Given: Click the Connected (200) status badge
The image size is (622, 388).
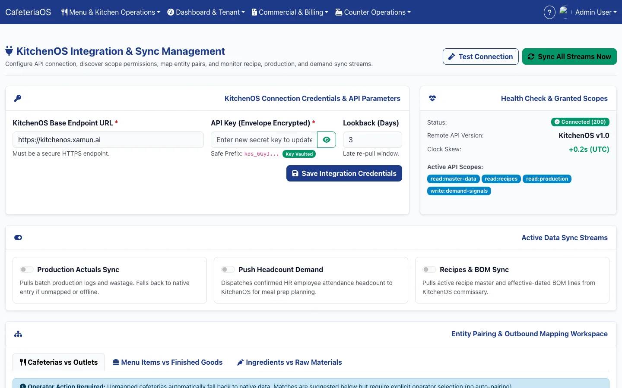Looking at the screenshot, I should click(x=580, y=122).
